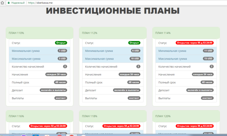The width and height of the screenshot is (227, 136).
Task: Click the 10 USD maximum badge in ПЛАН 112%
Action: coord(135,59)
